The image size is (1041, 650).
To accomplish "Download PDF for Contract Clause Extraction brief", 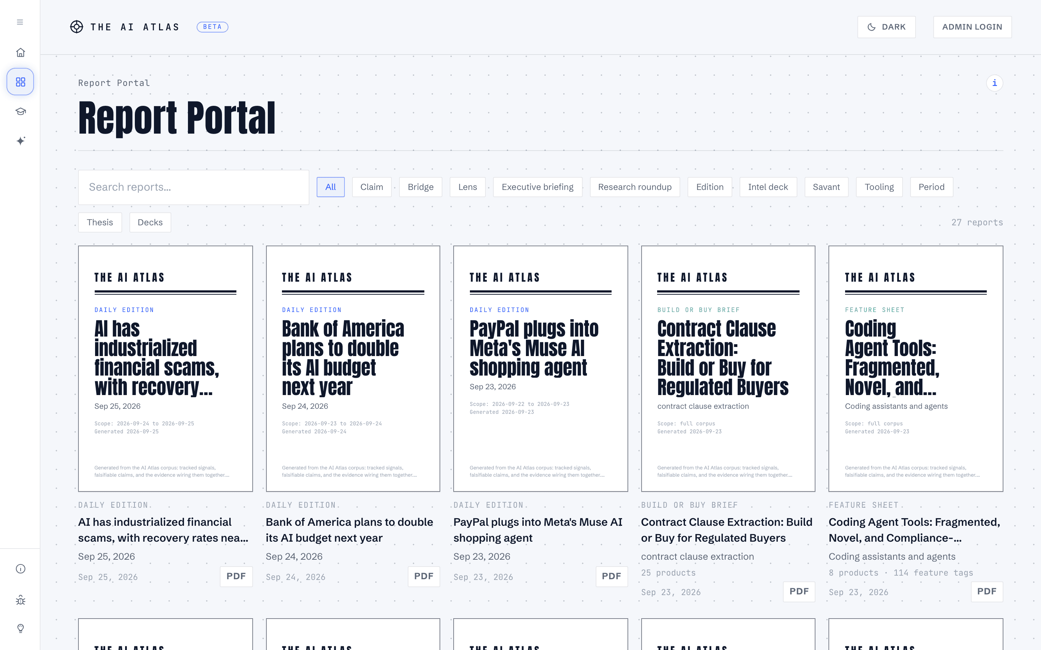I will point(799,591).
